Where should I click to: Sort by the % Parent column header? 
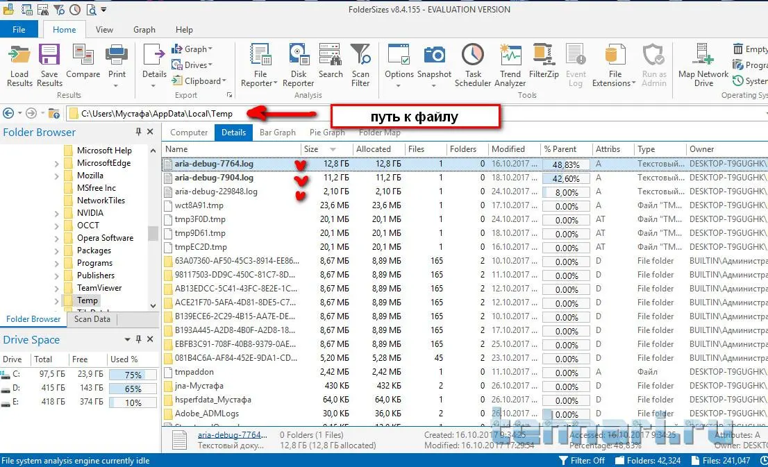click(x=565, y=148)
